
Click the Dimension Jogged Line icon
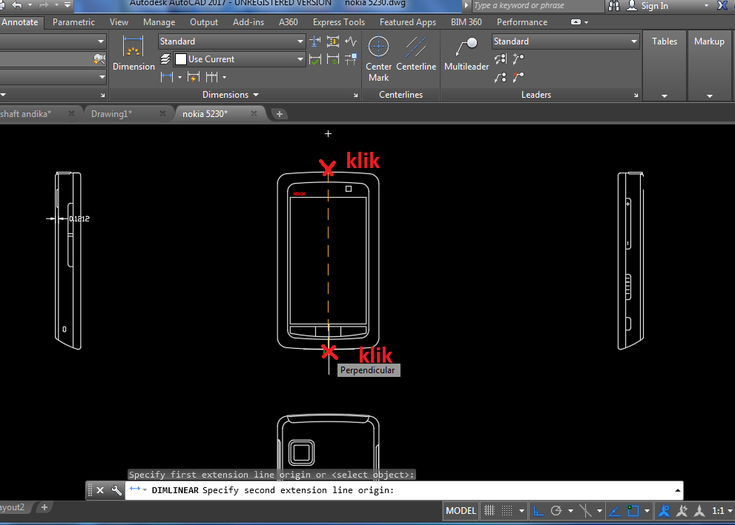[x=351, y=41]
